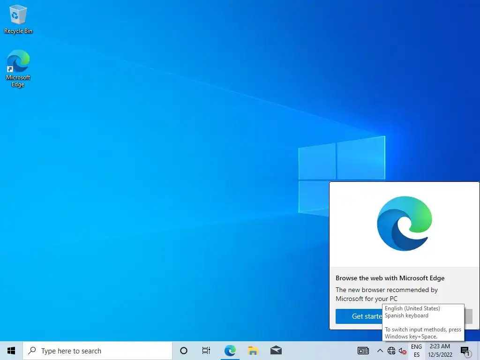
Task: Open Task View on the taskbar
Action: (x=206, y=351)
